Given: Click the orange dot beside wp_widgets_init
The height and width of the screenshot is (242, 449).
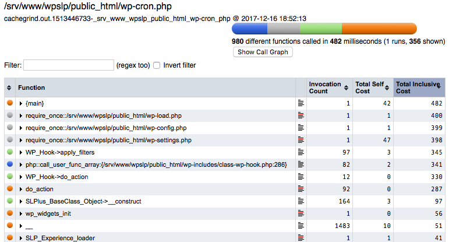Looking at the screenshot, I should coord(10,213).
